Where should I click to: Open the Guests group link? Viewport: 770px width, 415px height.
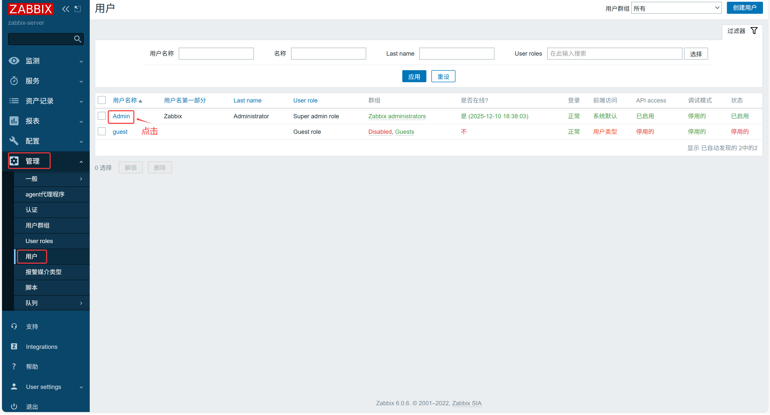(x=405, y=132)
